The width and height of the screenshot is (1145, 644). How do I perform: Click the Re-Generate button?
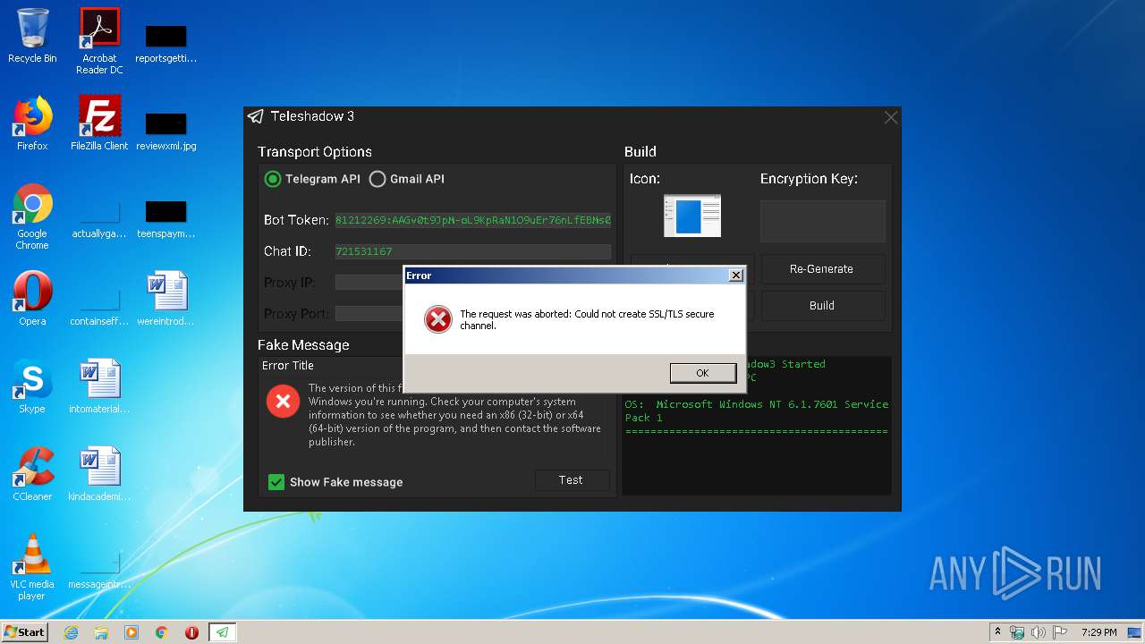pyautogui.click(x=821, y=268)
